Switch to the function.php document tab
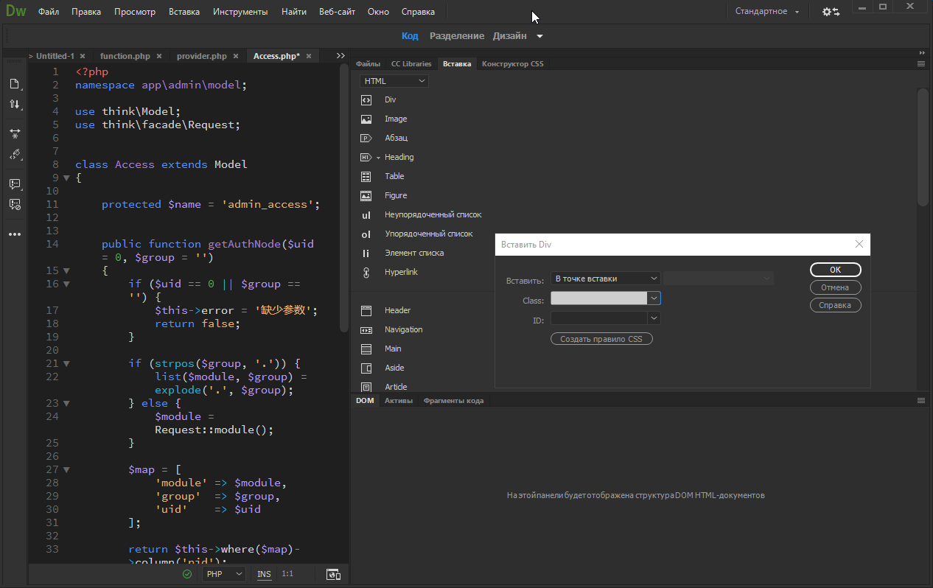Screen dimensions: 933x588 point(125,56)
